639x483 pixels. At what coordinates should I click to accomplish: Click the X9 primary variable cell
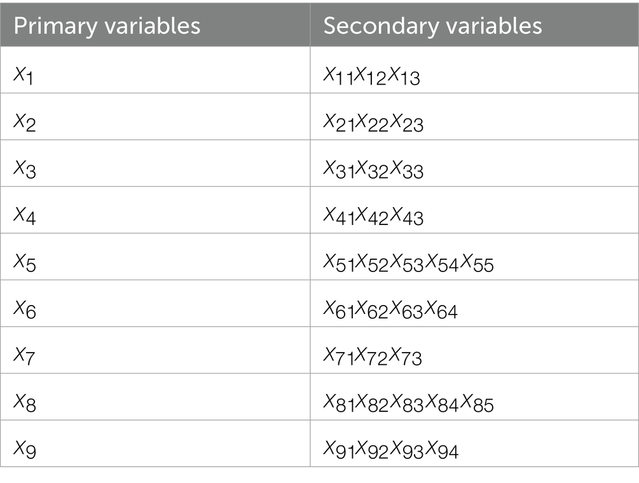[25, 449]
